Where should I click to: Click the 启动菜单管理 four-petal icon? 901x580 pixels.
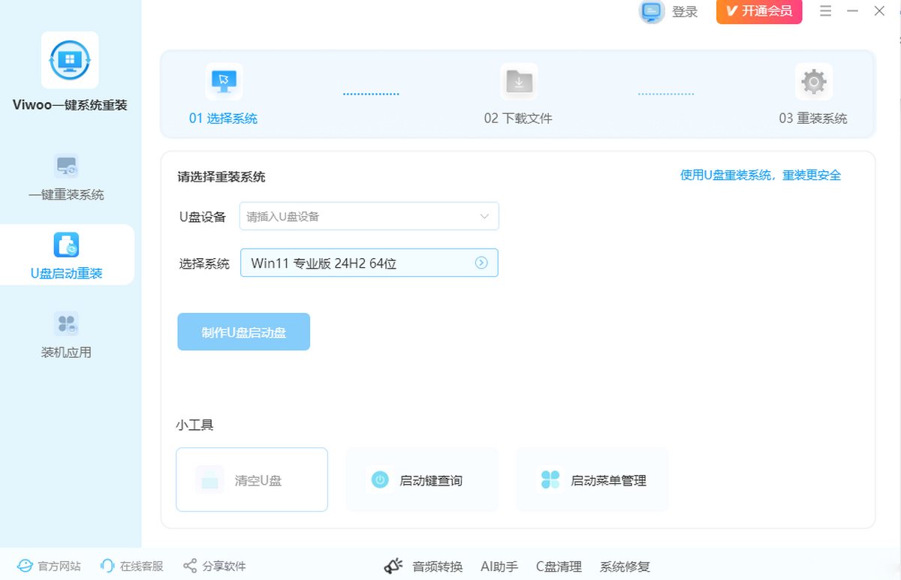(x=550, y=479)
